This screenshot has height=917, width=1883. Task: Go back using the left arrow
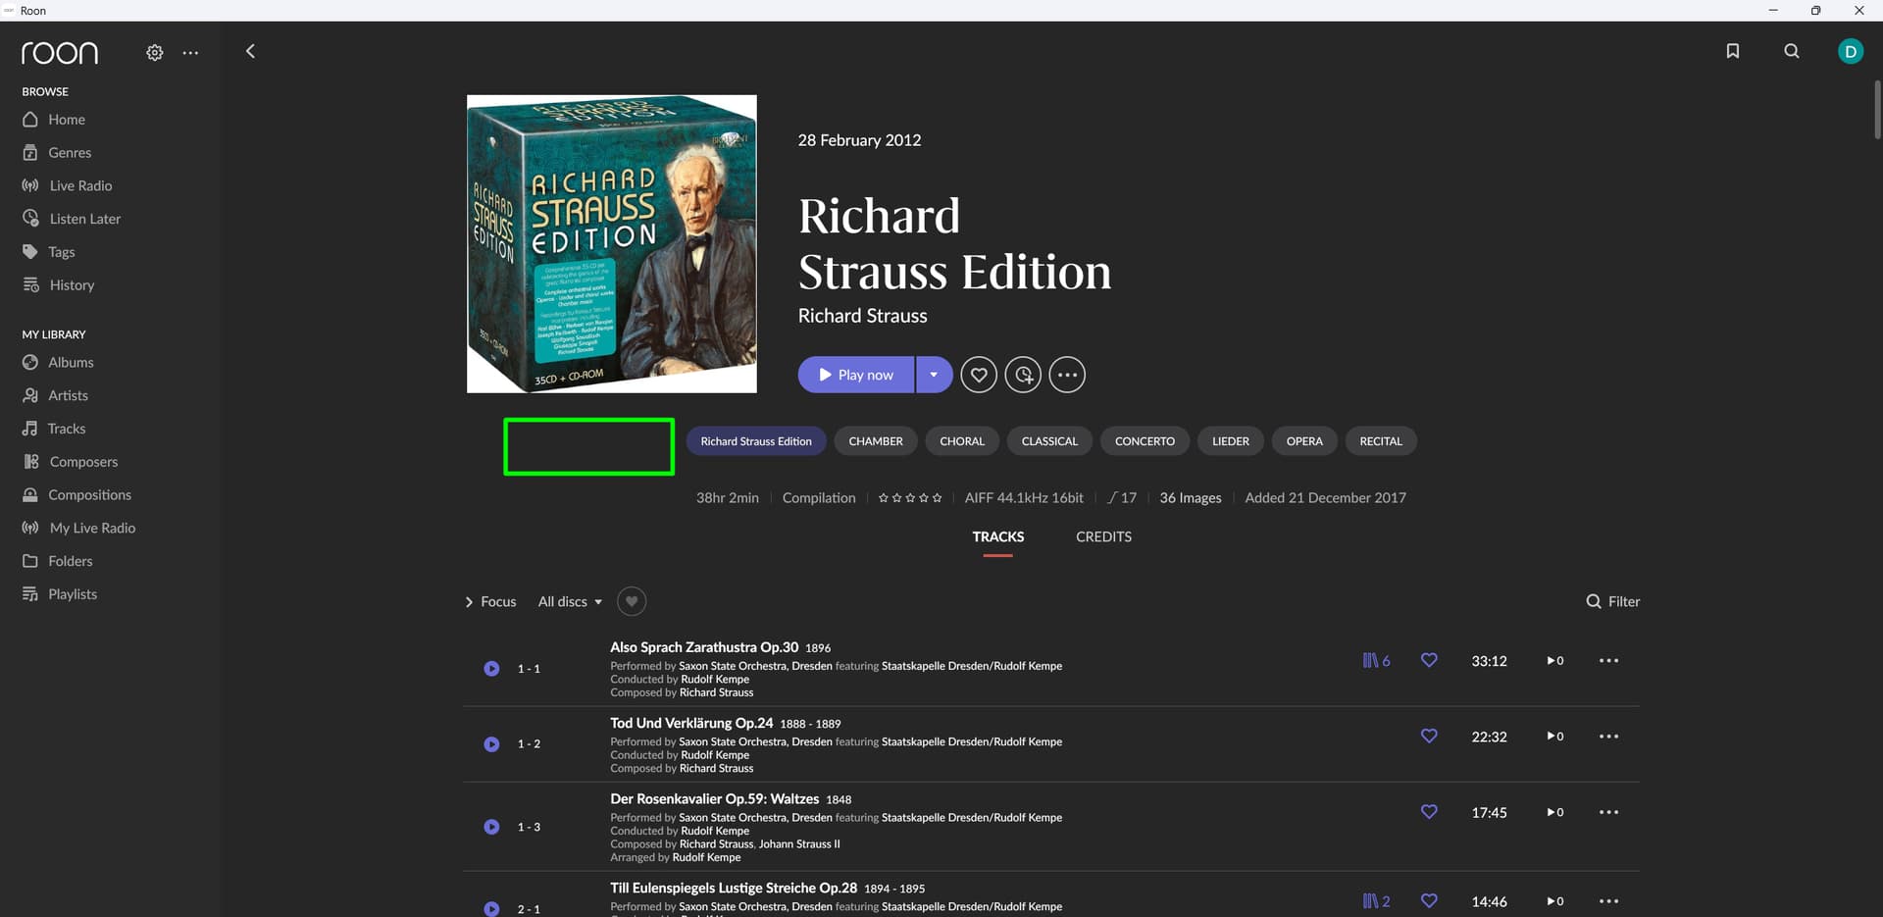tap(250, 51)
